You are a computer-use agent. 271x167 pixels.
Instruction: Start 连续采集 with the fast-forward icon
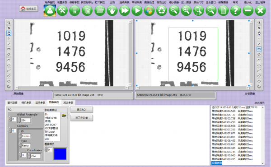125,10
